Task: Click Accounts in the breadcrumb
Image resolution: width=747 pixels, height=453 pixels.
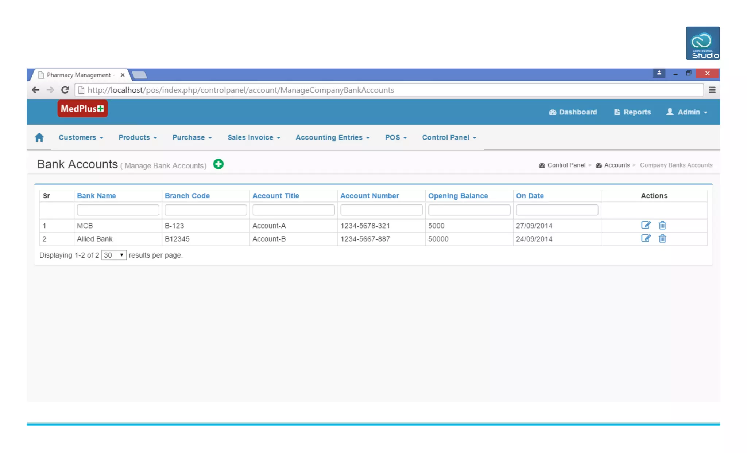Action: click(x=616, y=165)
